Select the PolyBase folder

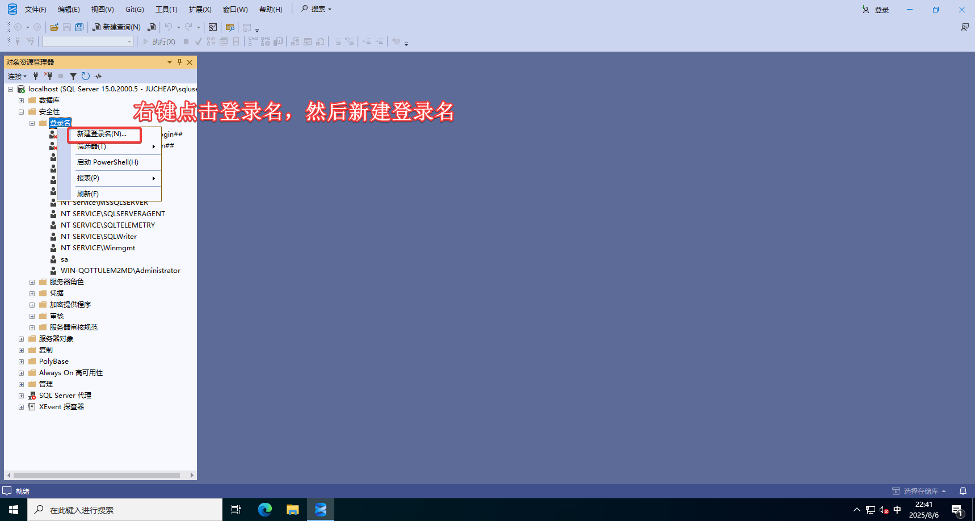(54, 362)
